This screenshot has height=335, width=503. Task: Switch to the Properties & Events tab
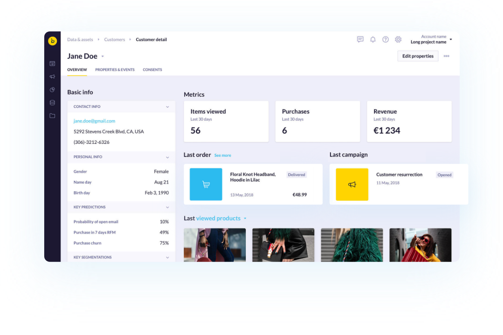coord(115,70)
